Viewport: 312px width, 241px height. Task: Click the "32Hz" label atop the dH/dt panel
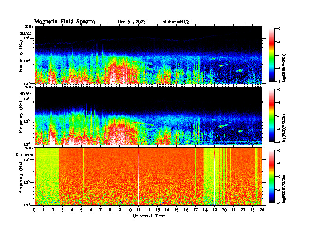(30, 26)
